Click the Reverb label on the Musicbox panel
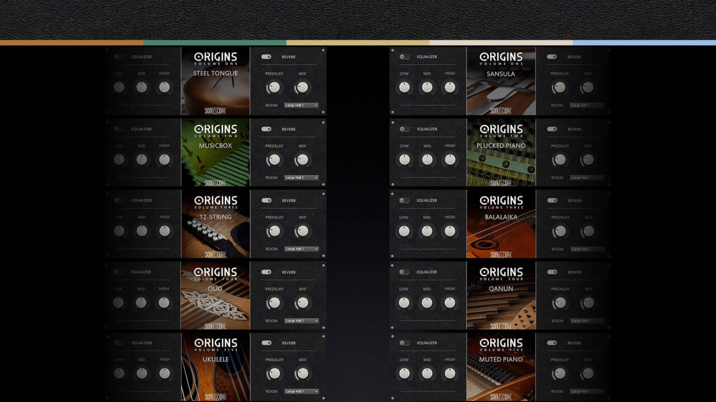The width and height of the screenshot is (716, 402). 289,129
